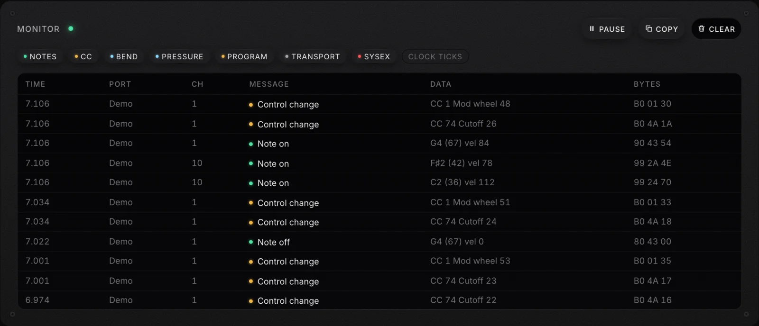Click the PORT column header
Screen dimensions: 759x326
[x=120, y=84]
